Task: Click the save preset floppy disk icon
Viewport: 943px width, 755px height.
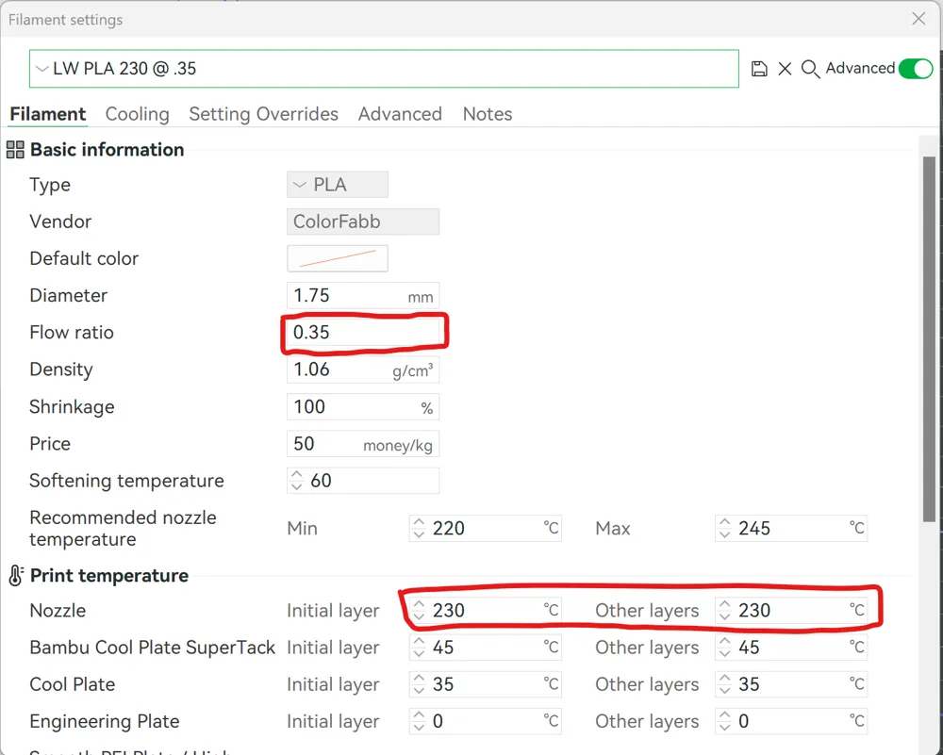Action: pyautogui.click(x=759, y=69)
